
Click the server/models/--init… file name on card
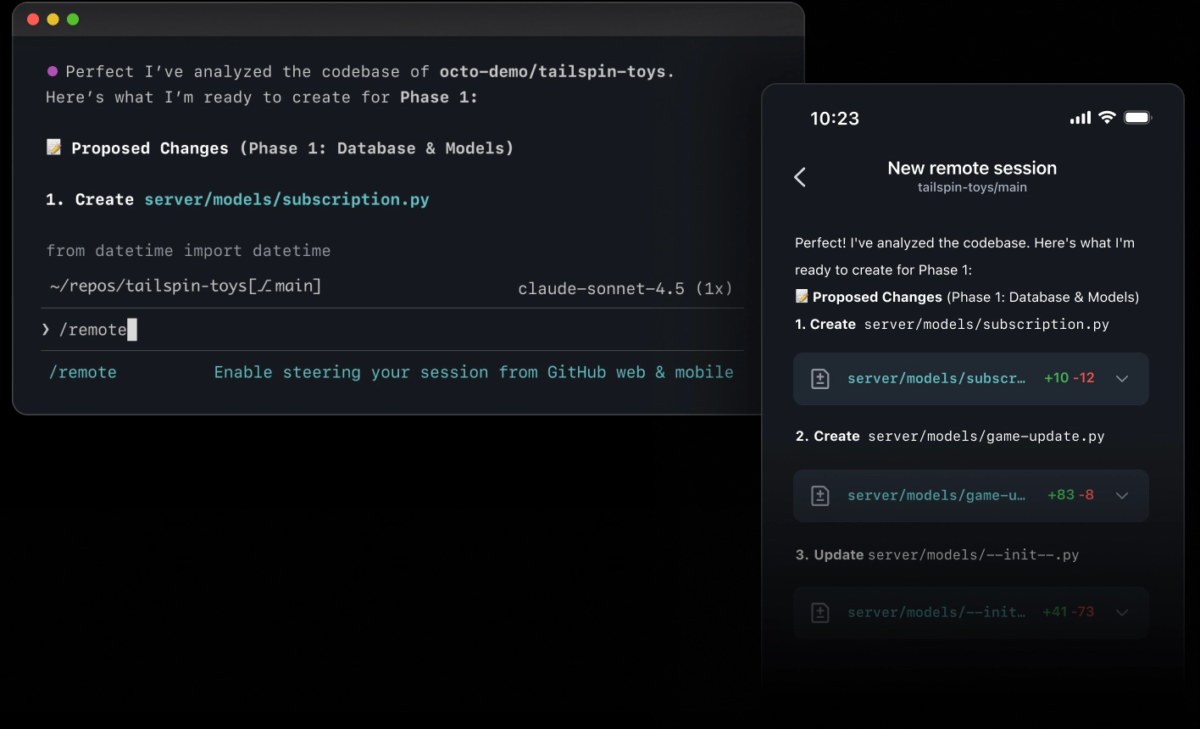pos(936,612)
